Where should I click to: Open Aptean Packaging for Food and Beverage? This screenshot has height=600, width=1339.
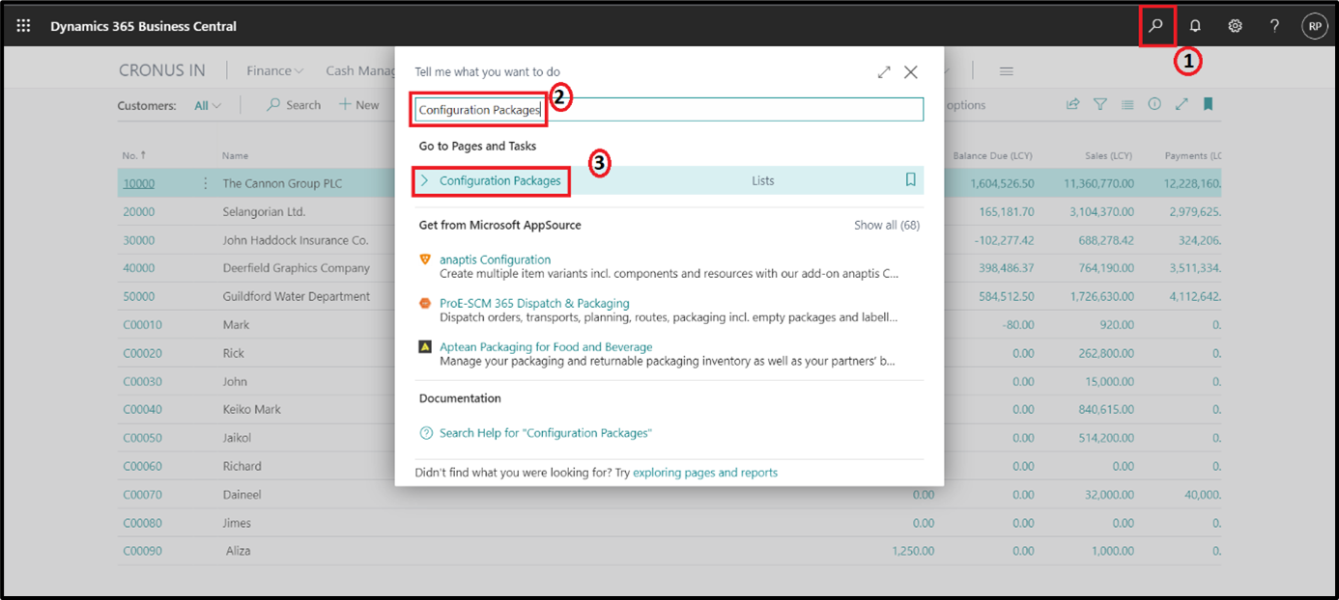[x=546, y=346]
